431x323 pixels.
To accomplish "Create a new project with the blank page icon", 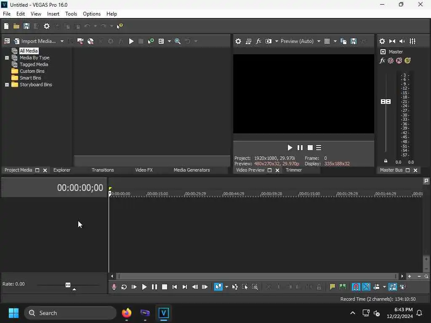I will click(x=6, y=26).
